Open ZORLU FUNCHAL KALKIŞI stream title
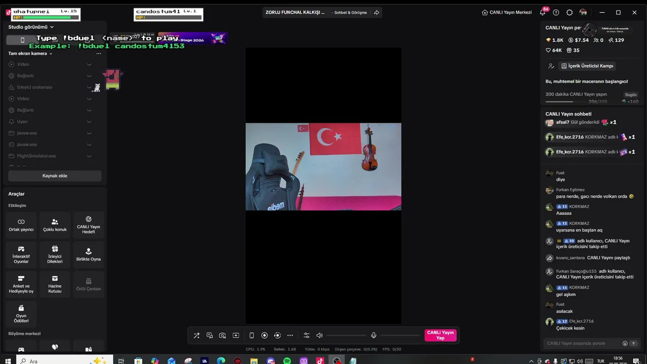 point(295,13)
